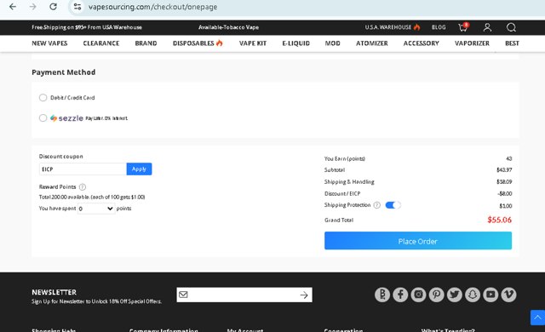Click Free Shipping on $95+ banner text
545x332 pixels.
point(87,27)
